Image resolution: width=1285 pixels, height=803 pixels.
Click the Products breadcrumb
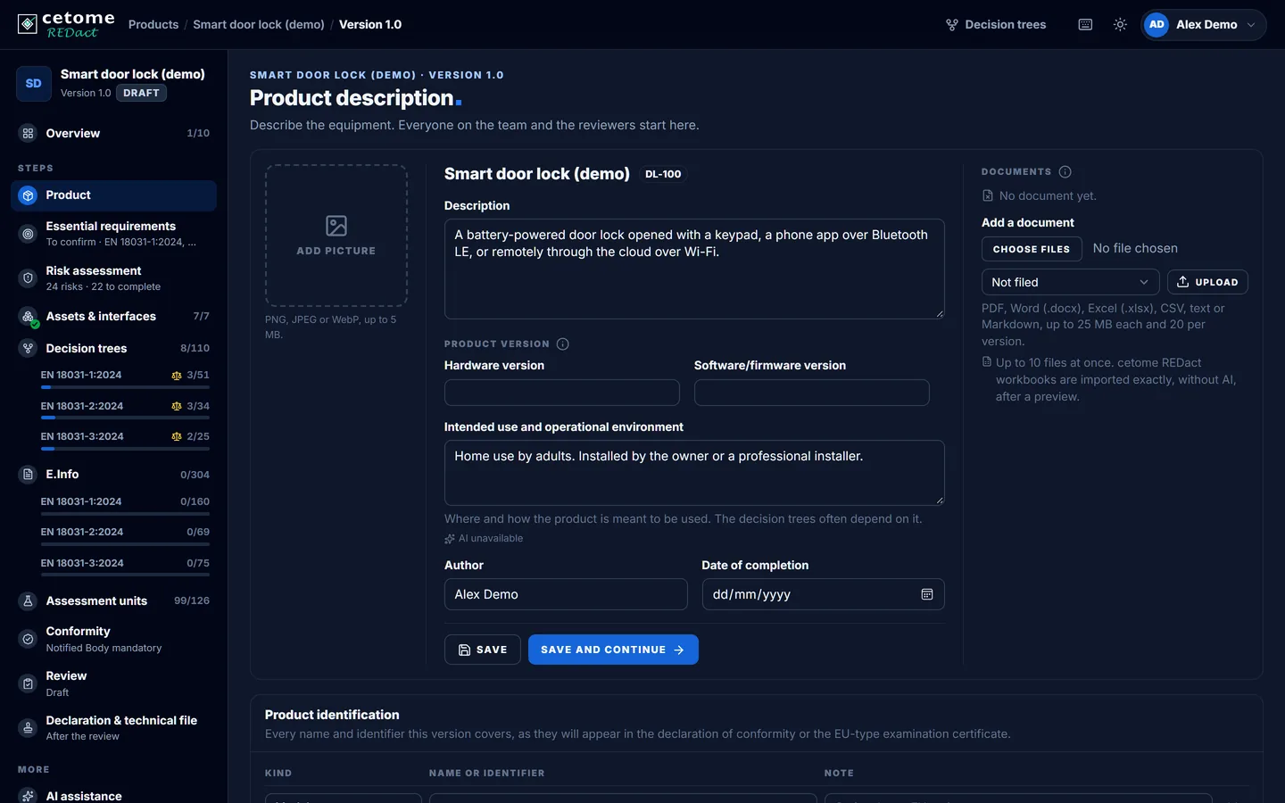pyautogui.click(x=153, y=25)
